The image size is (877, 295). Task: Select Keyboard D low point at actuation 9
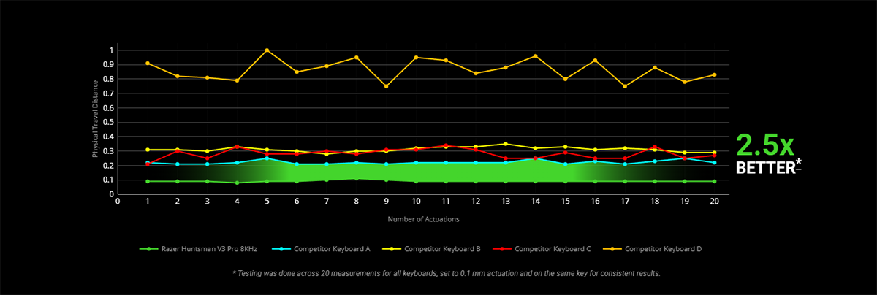tap(387, 86)
